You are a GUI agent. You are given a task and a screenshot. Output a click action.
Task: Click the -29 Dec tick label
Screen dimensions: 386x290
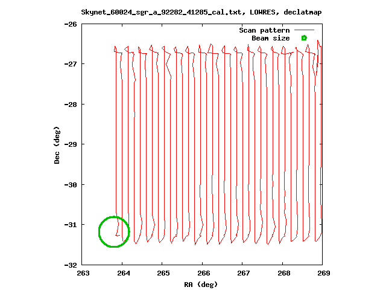pyautogui.click(x=71, y=144)
